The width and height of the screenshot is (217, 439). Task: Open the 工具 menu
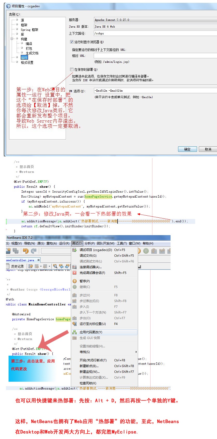tap(122, 243)
